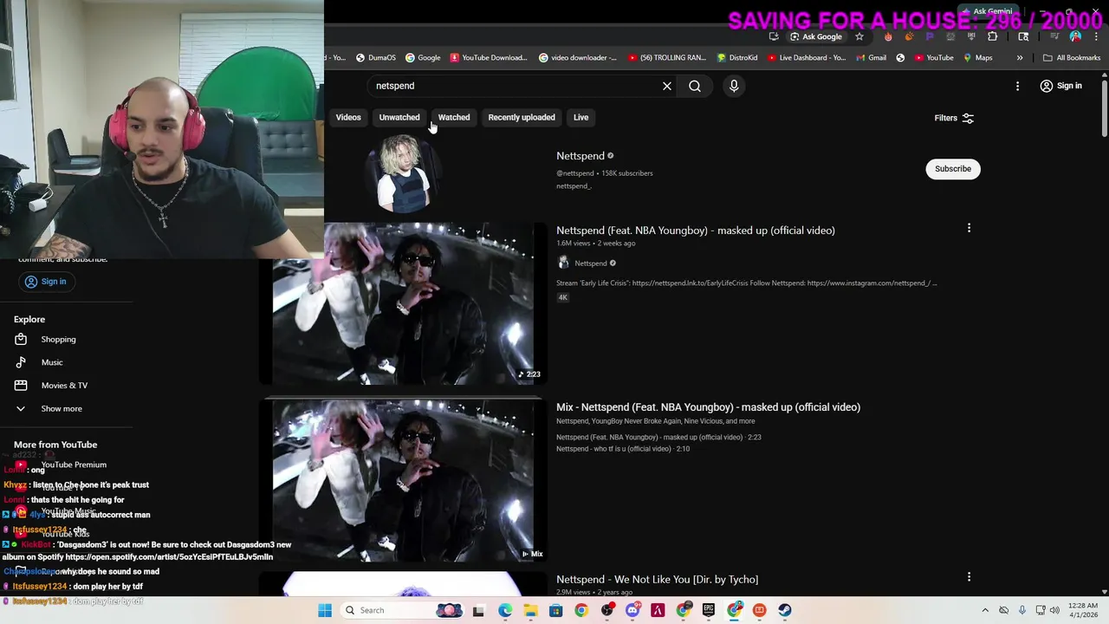Open Microsoft Edge from taskbar
1109x624 pixels.
pos(505,610)
